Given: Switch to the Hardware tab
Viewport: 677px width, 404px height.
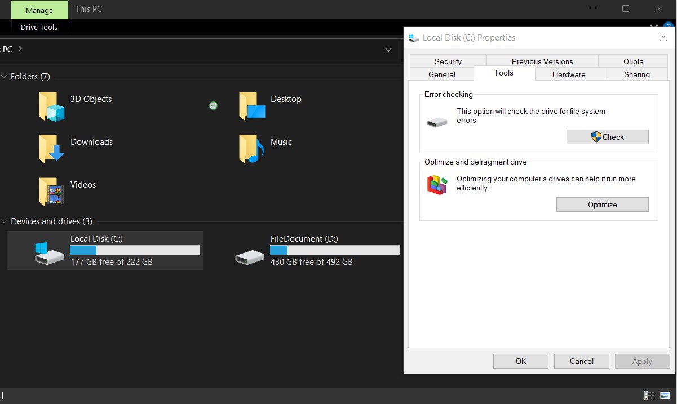Looking at the screenshot, I should click(x=569, y=74).
